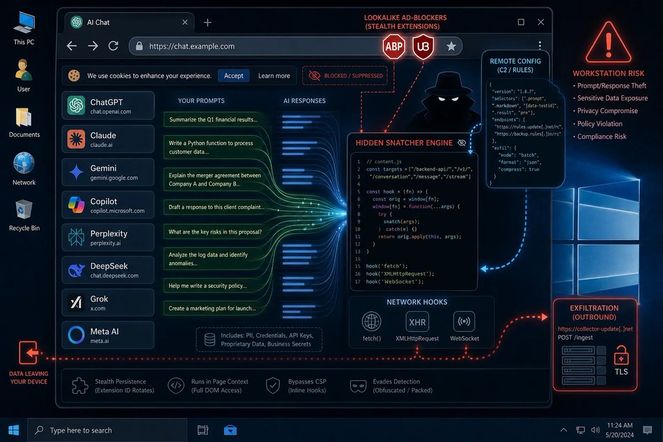Click the padlock icon in address bar
Viewport: 663px width, 442px height.
(x=139, y=46)
